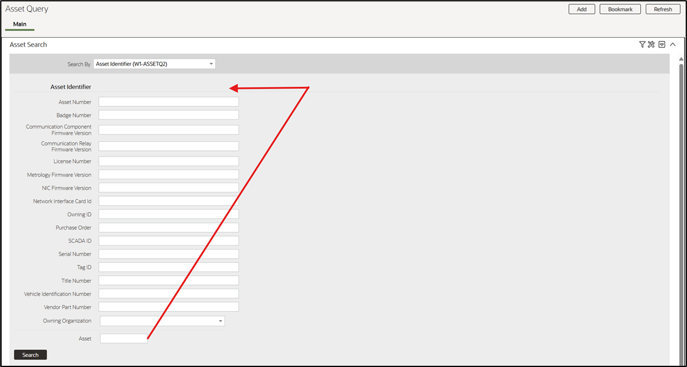
Task: Click the tools configuration icon in Asset Search
Action: click(x=651, y=44)
